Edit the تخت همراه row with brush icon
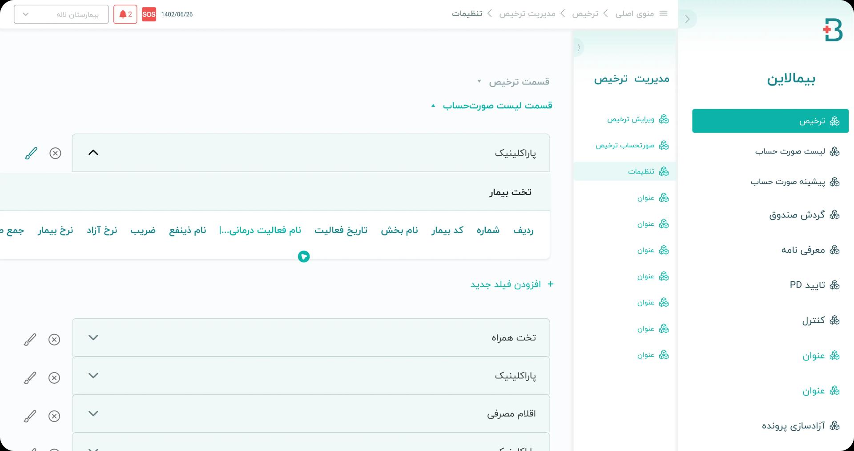Image resolution: width=854 pixels, height=451 pixels. pos(30,340)
